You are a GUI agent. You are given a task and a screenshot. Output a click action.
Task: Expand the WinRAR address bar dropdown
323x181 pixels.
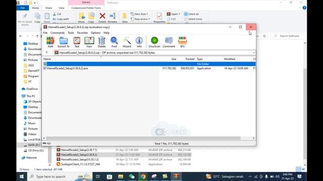(x=254, y=53)
